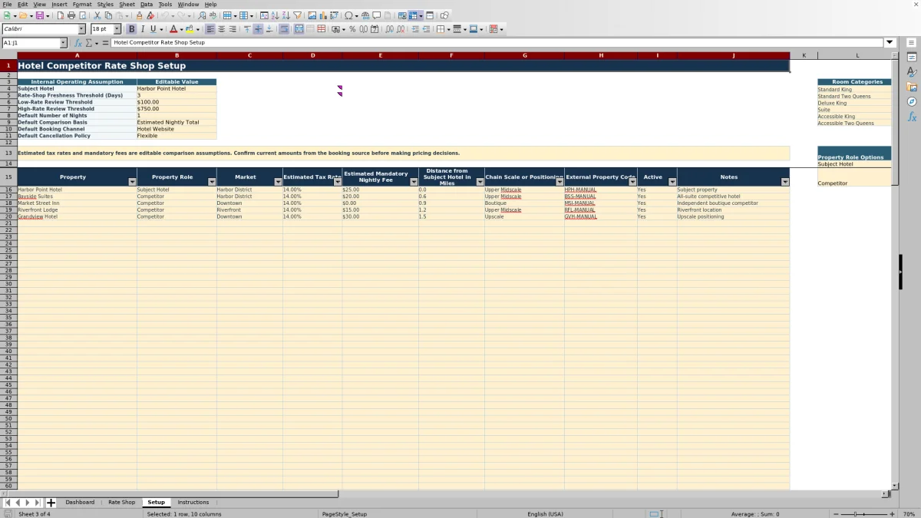Open the sidebar Navigator compass icon

click(x=912, y=101)
